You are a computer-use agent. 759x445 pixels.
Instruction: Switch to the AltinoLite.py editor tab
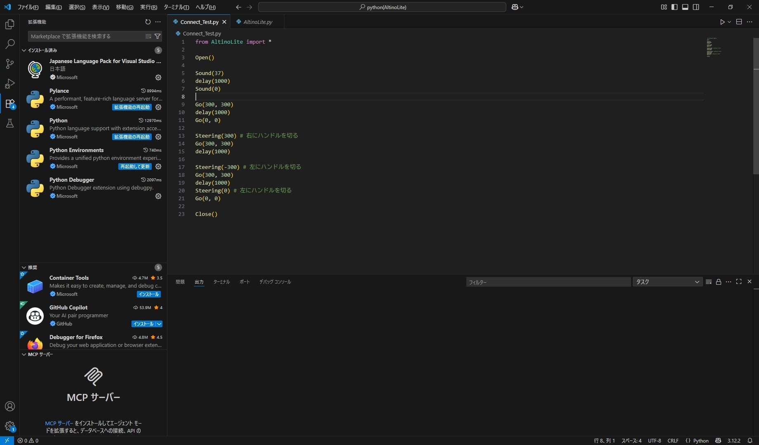[x=258, y=22]
